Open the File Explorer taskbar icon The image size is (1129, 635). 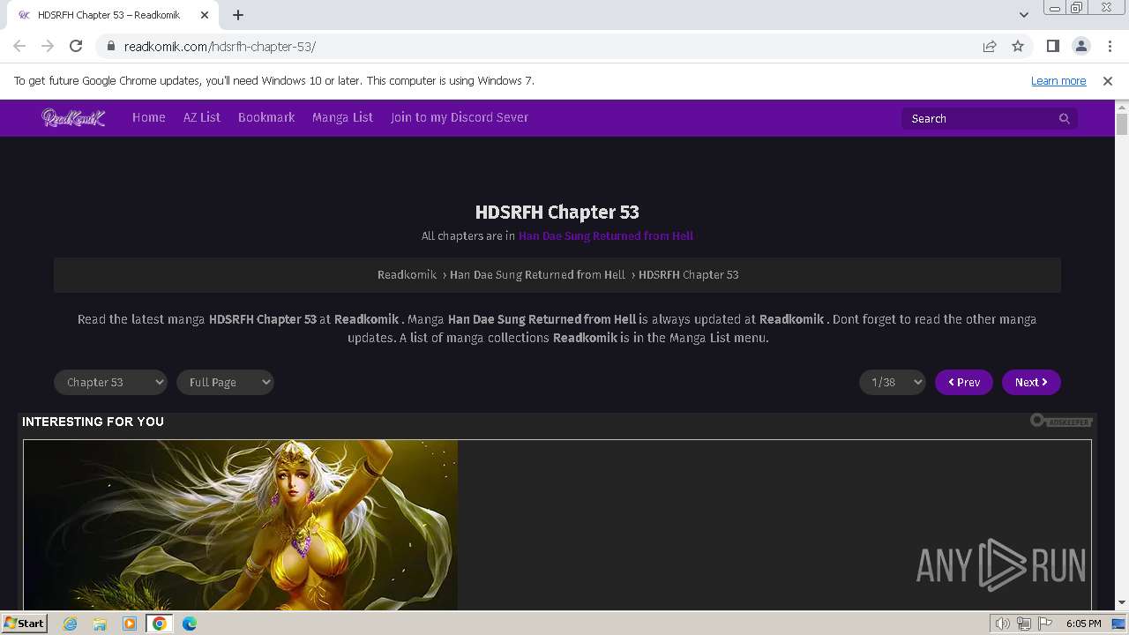[100, 624]
